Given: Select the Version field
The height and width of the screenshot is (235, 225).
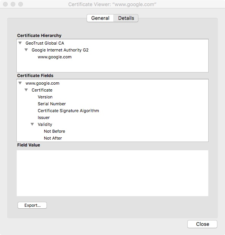Looking at the screenshot, I should click(45, 97).
